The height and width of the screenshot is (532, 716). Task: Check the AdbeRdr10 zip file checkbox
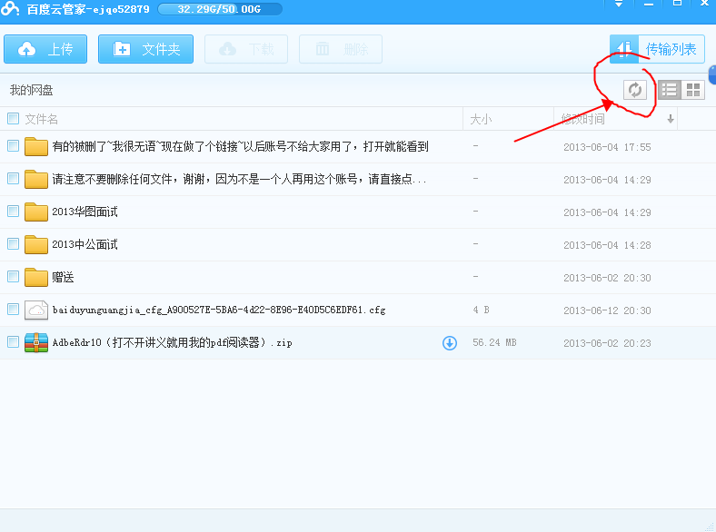coord(14,341)
